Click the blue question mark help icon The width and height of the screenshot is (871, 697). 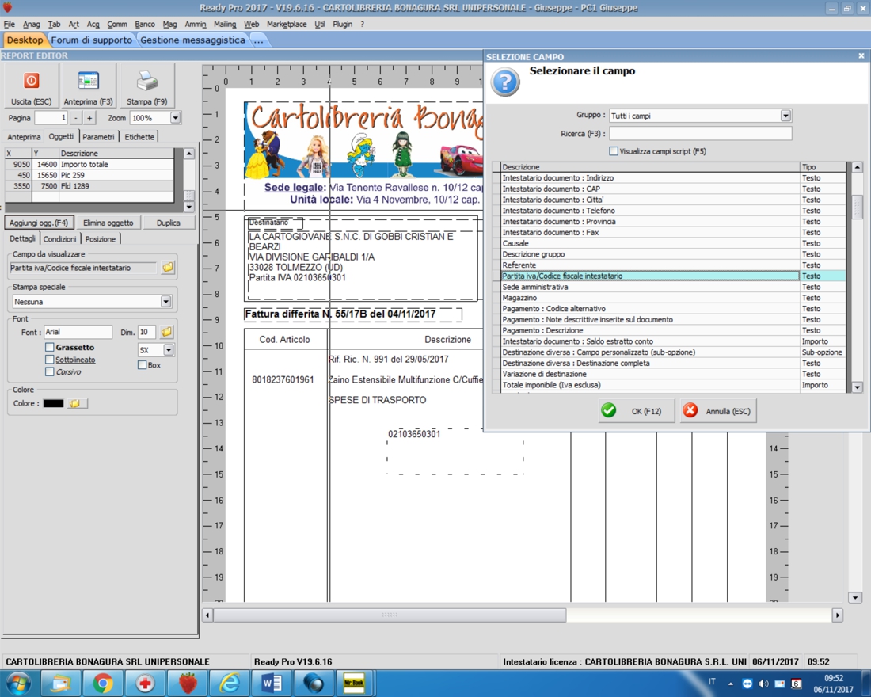pos(505,82)
